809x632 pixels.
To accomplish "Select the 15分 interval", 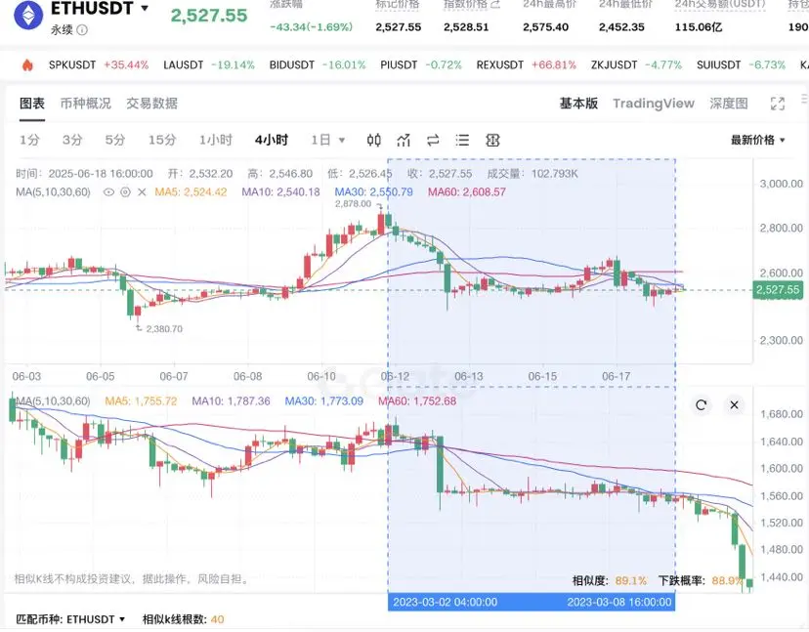I will (x=162, y=140).
